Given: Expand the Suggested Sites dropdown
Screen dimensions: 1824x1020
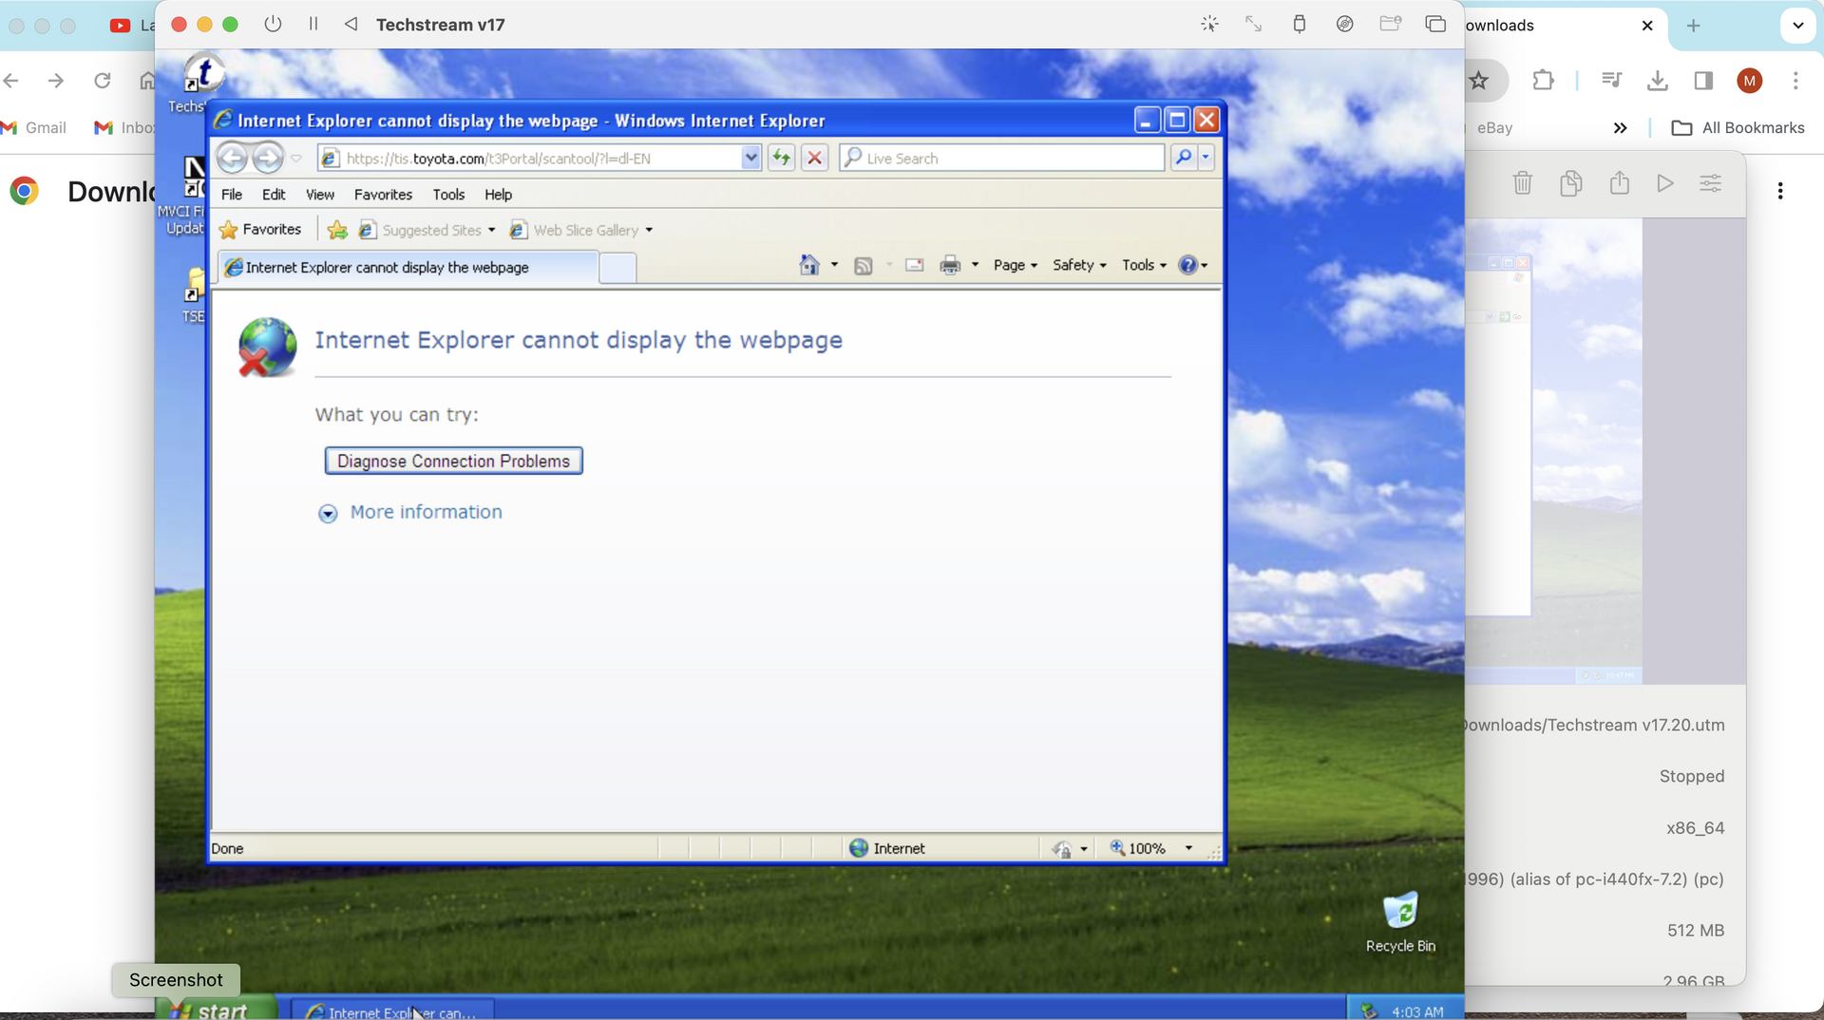Looking at the screenshot, I should [491, 230].
